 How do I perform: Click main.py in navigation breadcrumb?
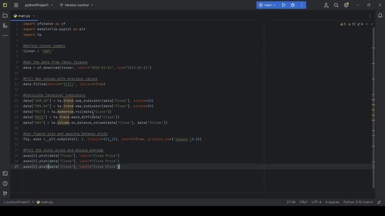coord(45,202)
